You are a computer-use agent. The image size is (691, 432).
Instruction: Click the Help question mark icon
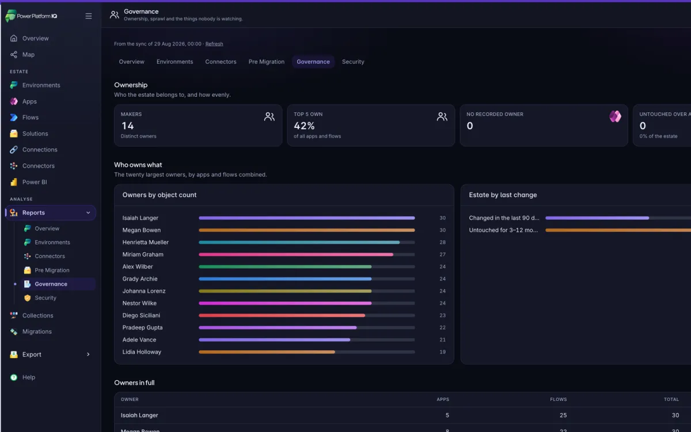pyautogui.click(x=14, y=377)
